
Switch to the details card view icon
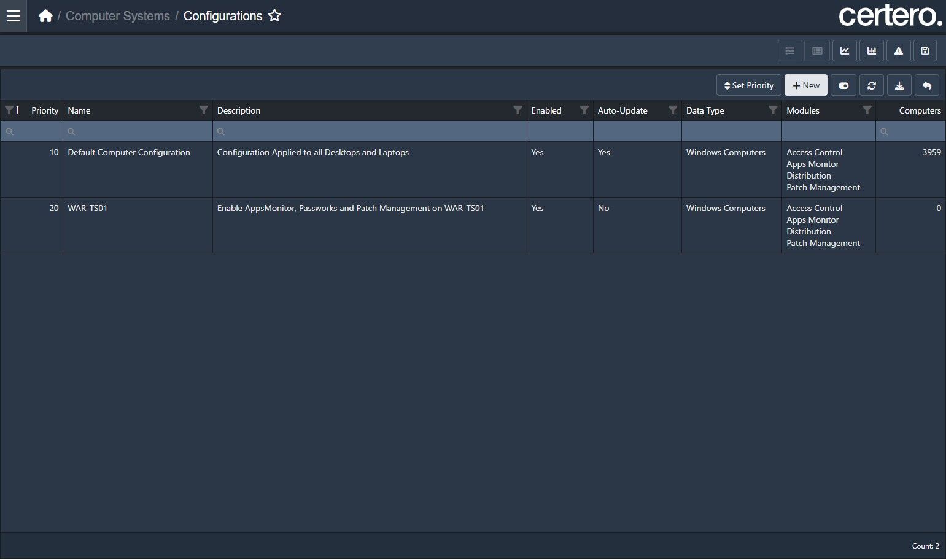tap(817, 51)
